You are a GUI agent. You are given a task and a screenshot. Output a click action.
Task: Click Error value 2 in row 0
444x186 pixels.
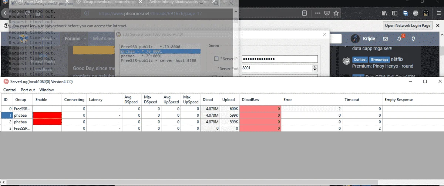click(x=312, y=109)
